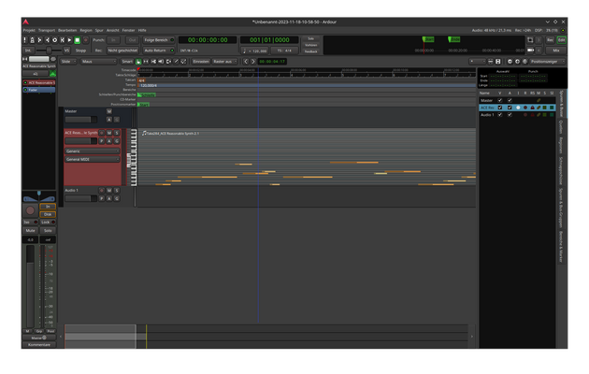
Task: Click the Master track gain slider
Action: pyautogui.click(x=80, y=120)
